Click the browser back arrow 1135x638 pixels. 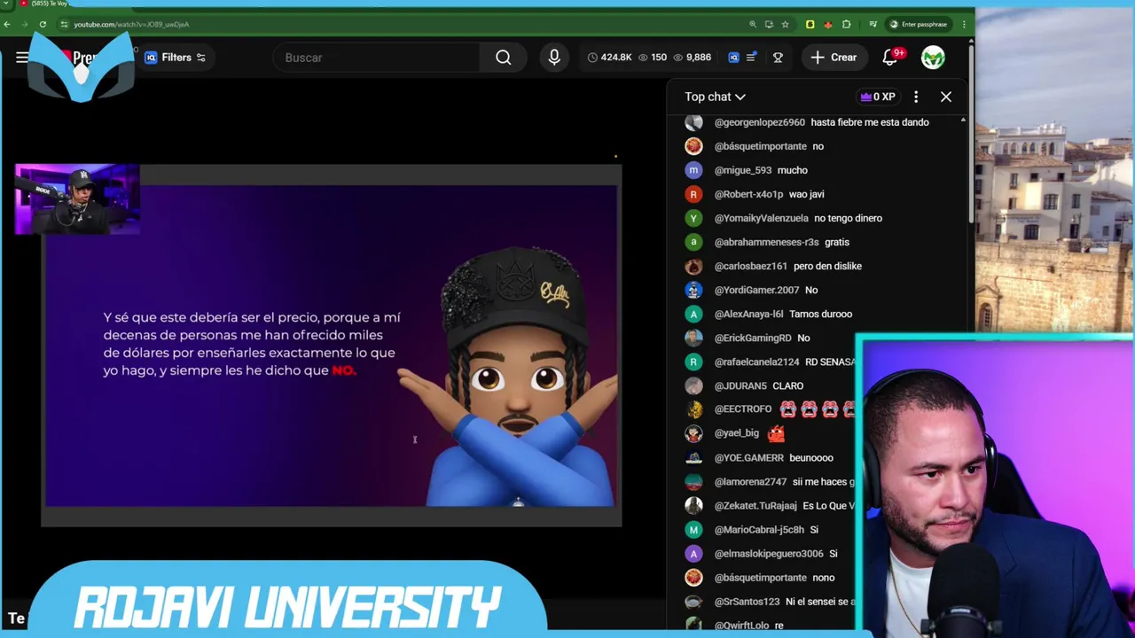6,24
